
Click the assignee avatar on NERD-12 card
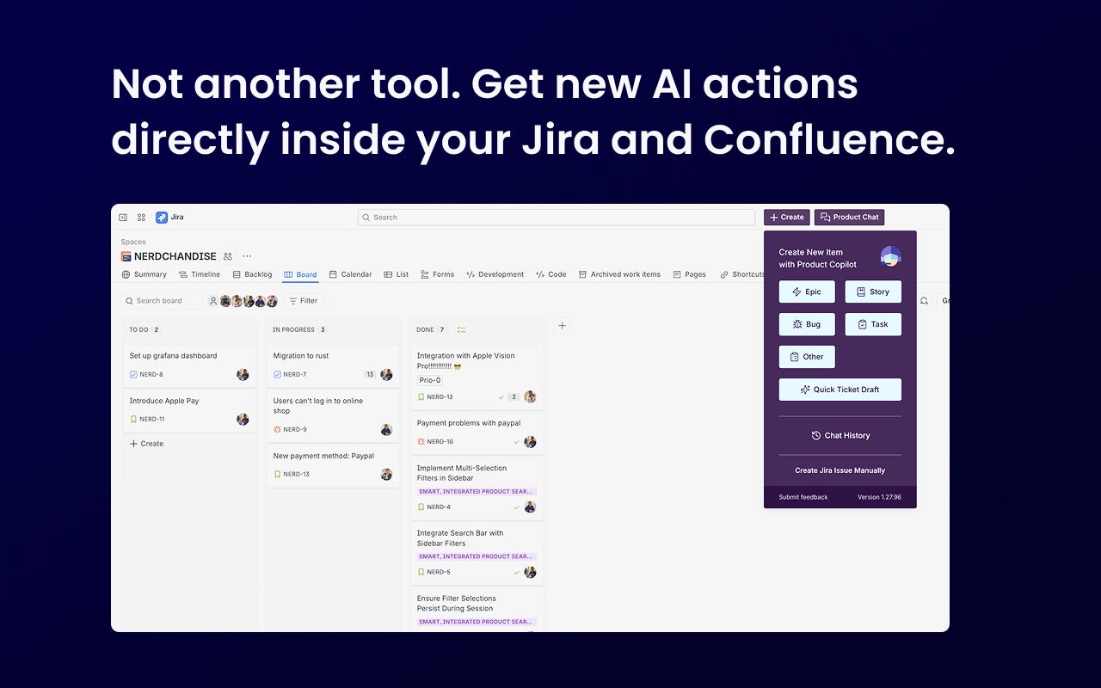[530, 396]
